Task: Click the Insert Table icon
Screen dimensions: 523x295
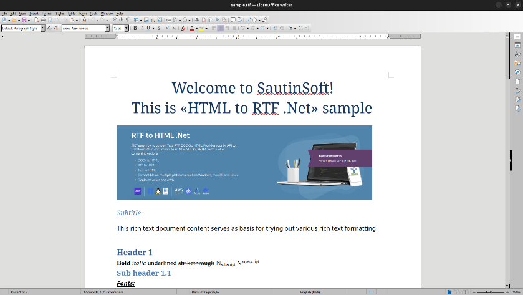Action: (135, 20)
